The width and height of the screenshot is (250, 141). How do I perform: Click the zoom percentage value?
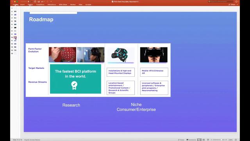click(x=230, y=140)
